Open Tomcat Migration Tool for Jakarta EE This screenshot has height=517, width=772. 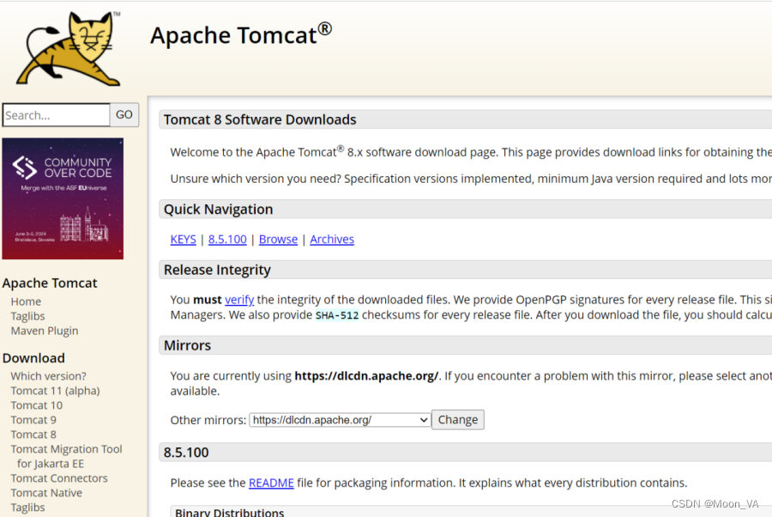tap(66, 456)
